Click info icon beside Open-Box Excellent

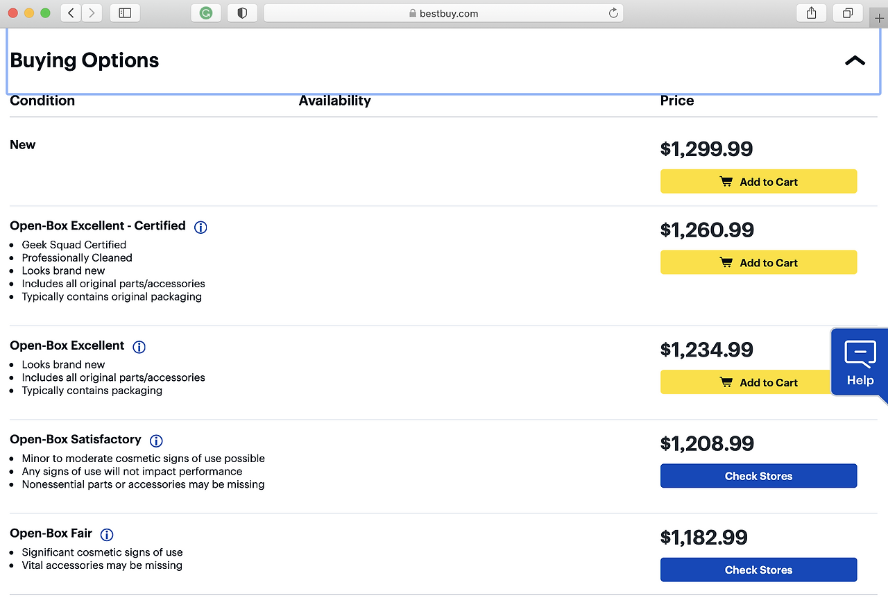point(139,347)
